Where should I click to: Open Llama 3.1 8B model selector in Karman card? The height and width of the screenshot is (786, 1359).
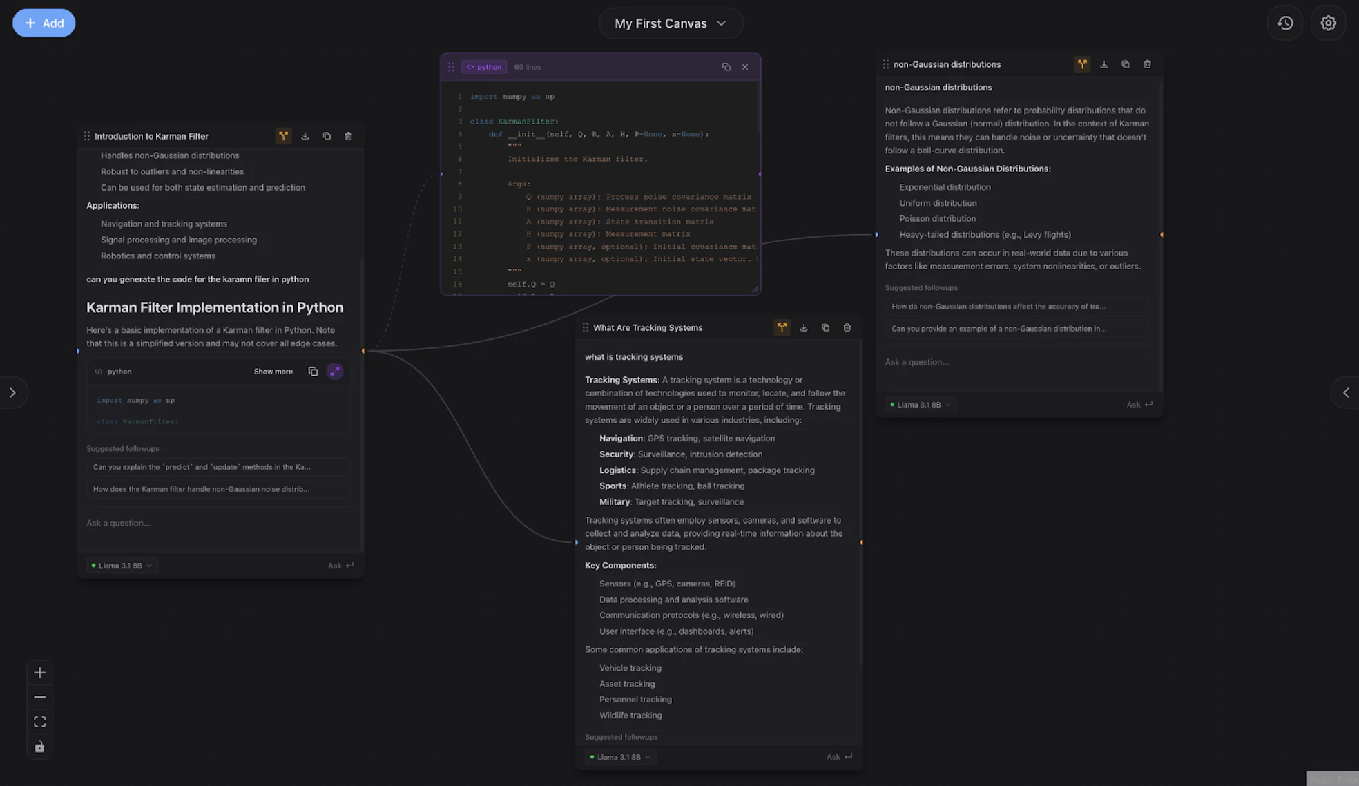coord(122,566)
